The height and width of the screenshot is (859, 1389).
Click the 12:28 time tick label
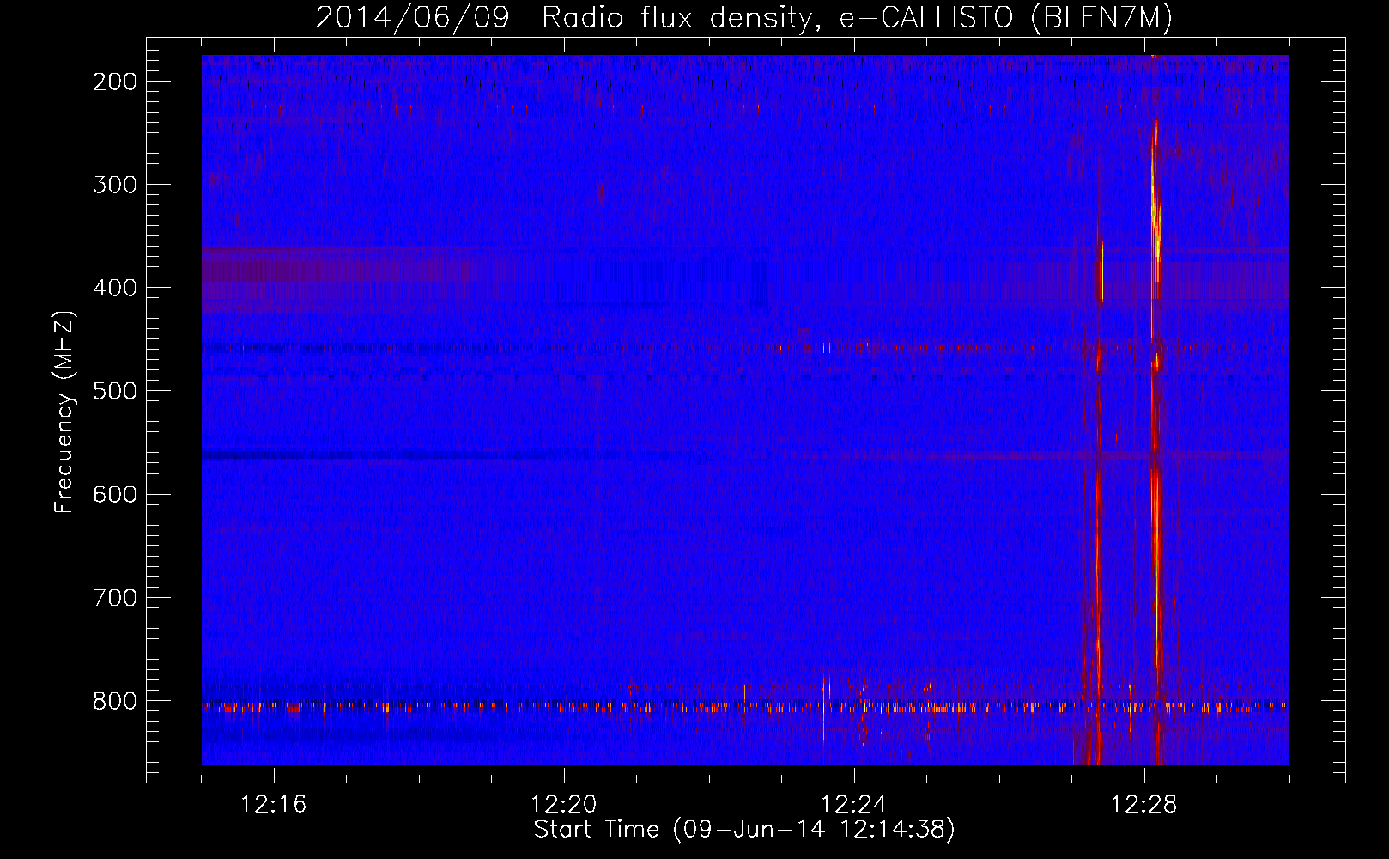1143,805
